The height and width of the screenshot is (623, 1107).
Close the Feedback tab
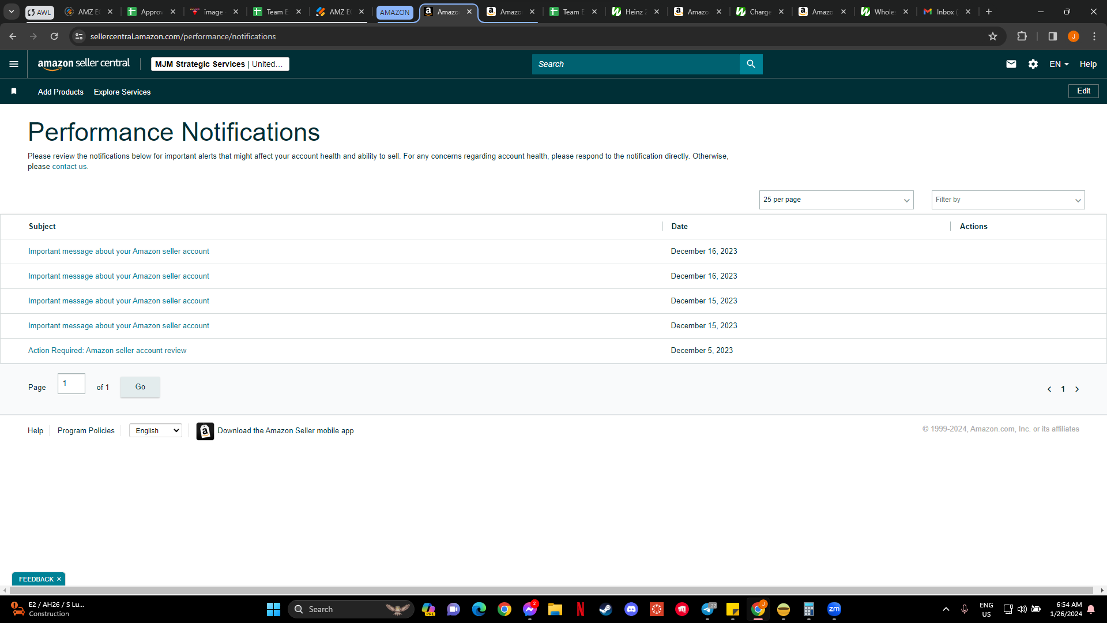tap(59, 579)
